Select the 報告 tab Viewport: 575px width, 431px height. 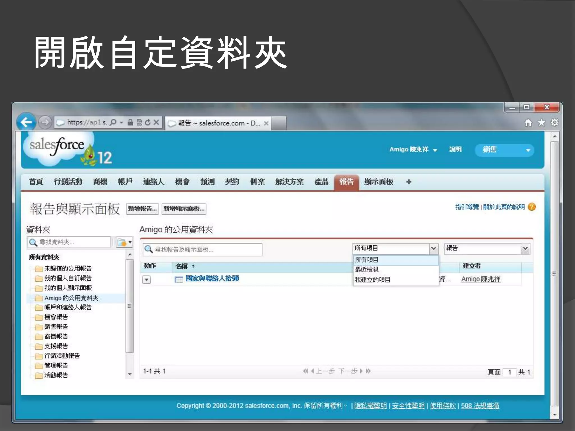(346, 182)
